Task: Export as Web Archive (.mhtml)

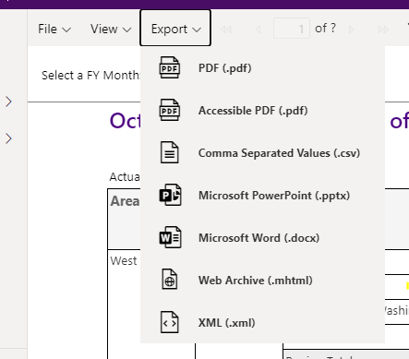Action: [x=262, y=280]
